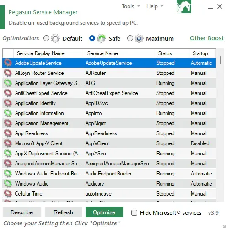The width and height of the screenshot is (226, 228).
Task: Click green gear icon of AppX Deployment Service row
Action: [8, 153]
